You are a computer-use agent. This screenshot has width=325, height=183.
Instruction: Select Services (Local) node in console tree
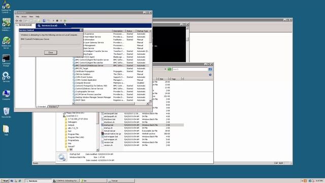click(25, 25)
